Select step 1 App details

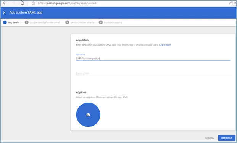pyautogui.click(x=11, y=22)
